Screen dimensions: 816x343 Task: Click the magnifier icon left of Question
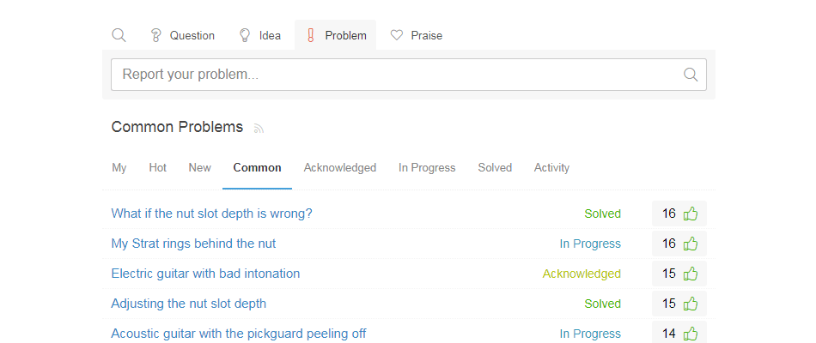[x=119, y=35]
